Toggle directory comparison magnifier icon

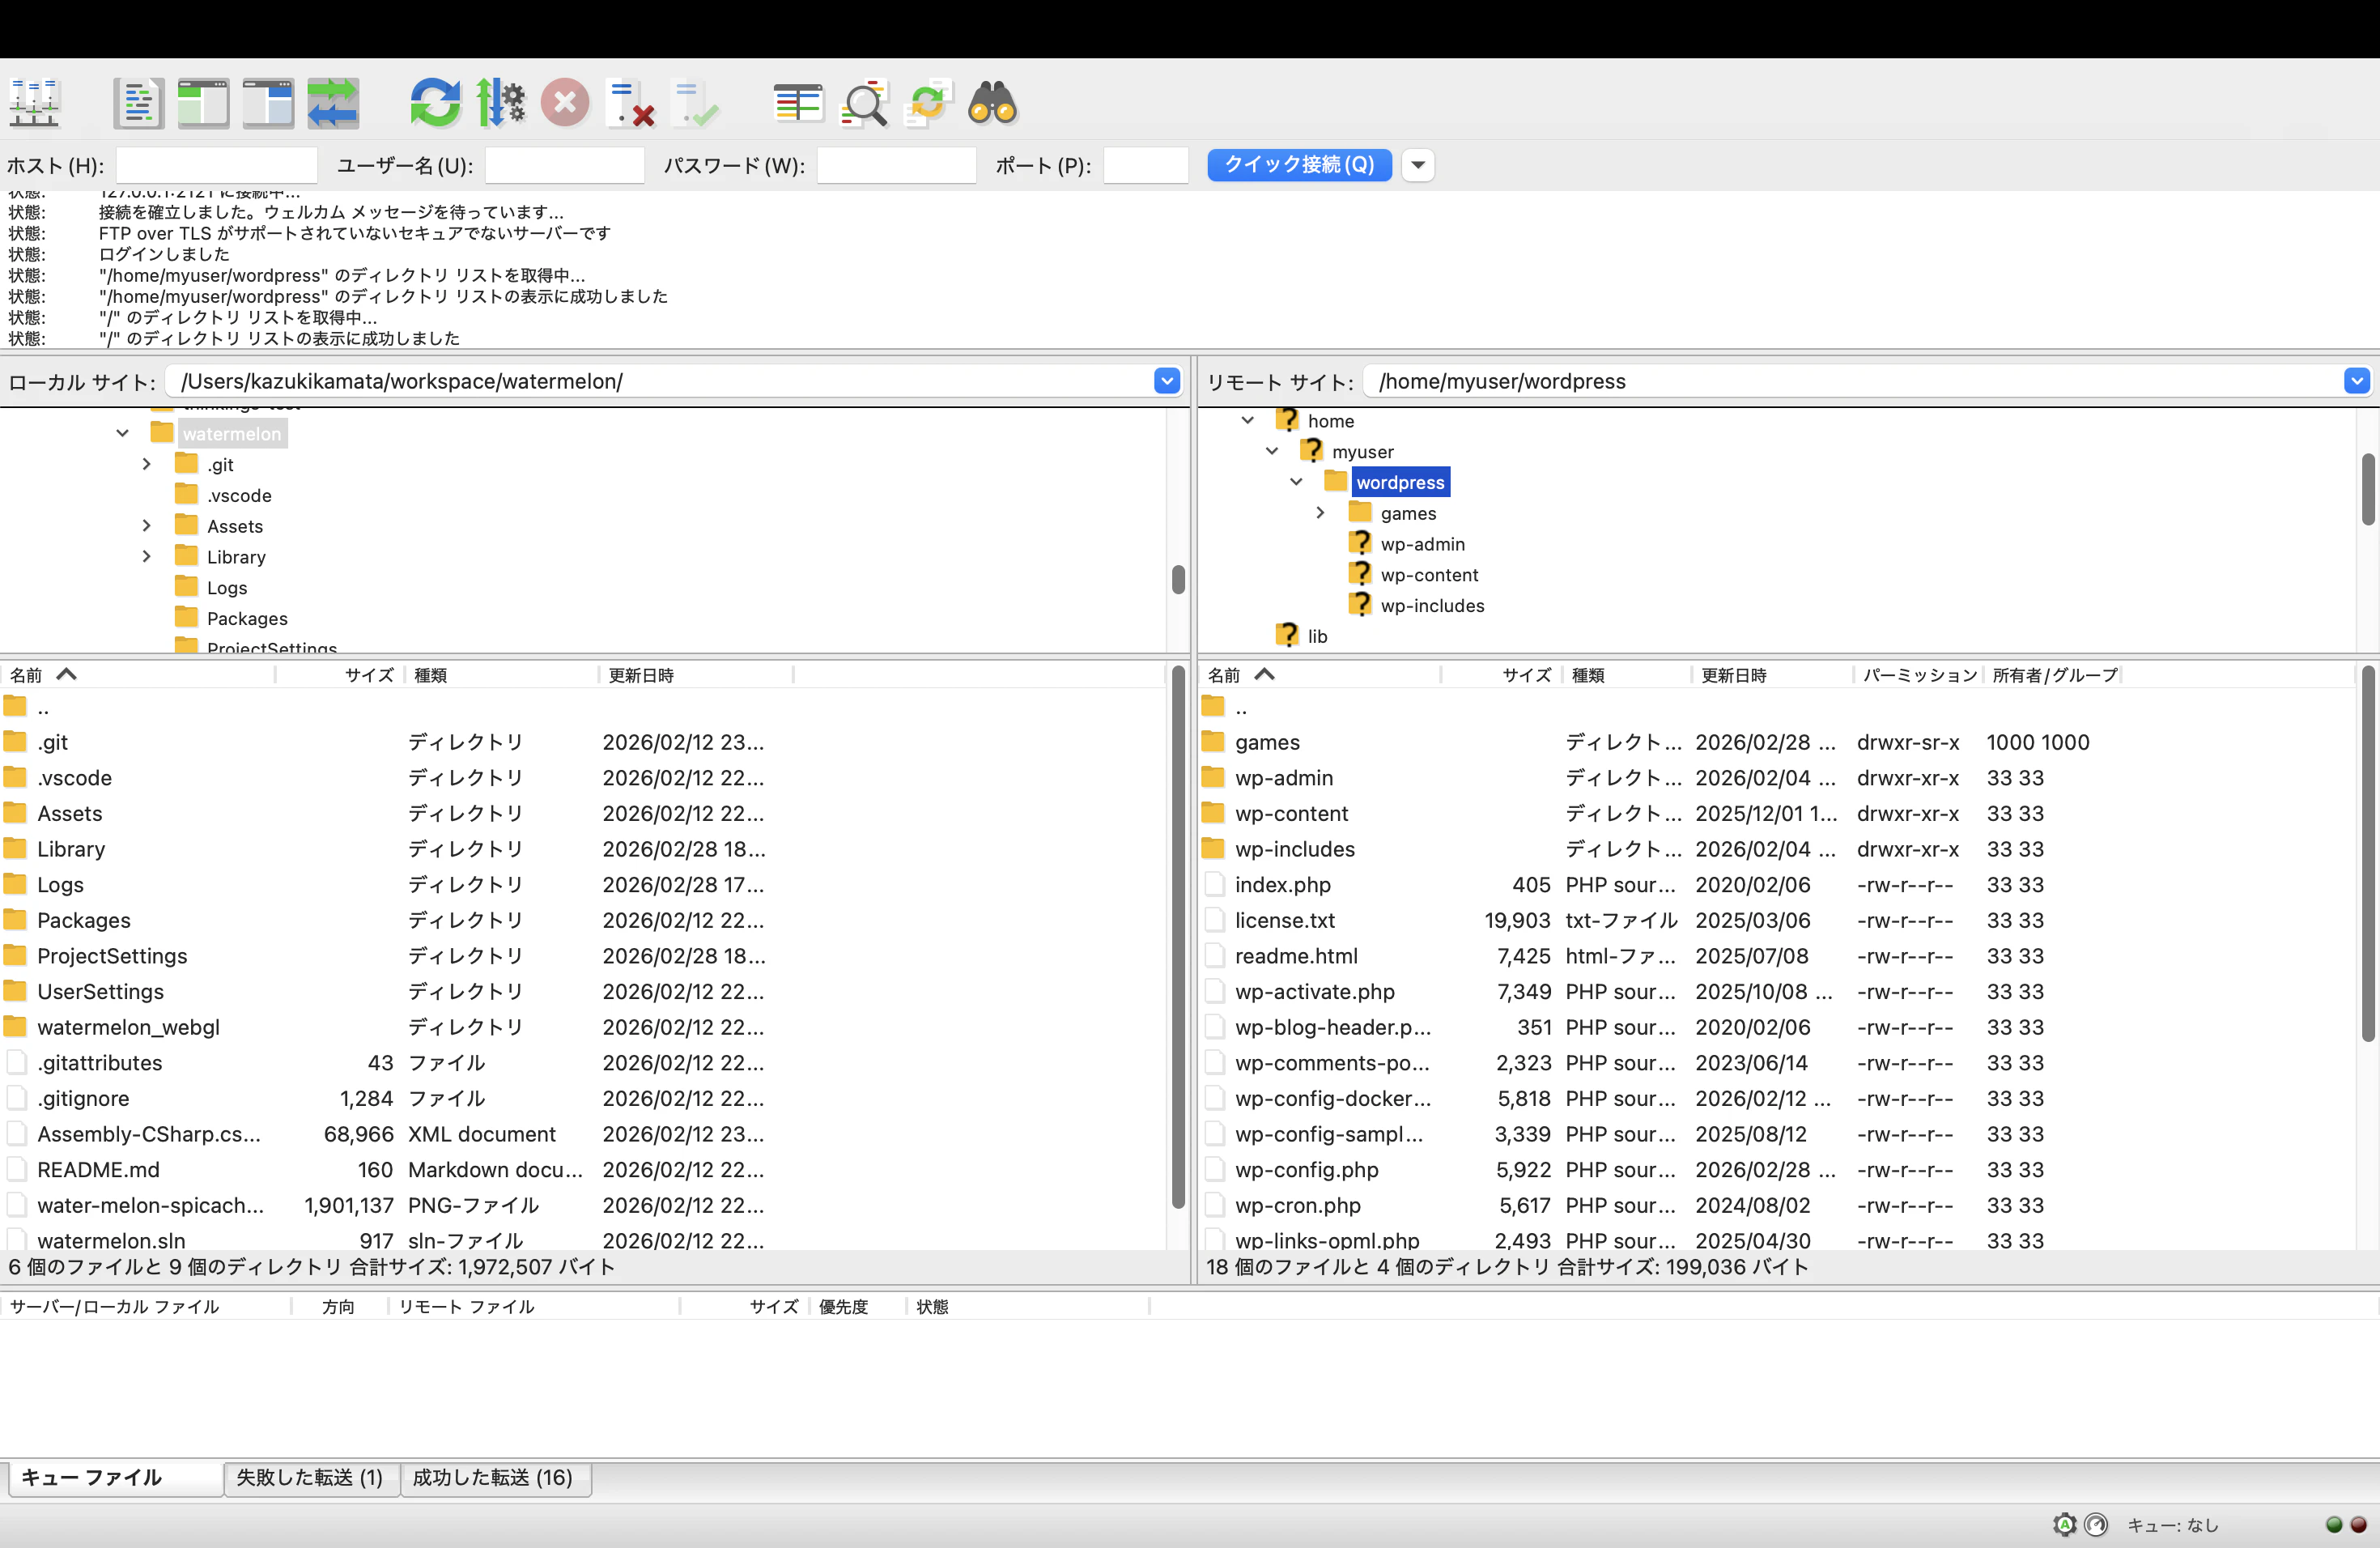point(864,103)
